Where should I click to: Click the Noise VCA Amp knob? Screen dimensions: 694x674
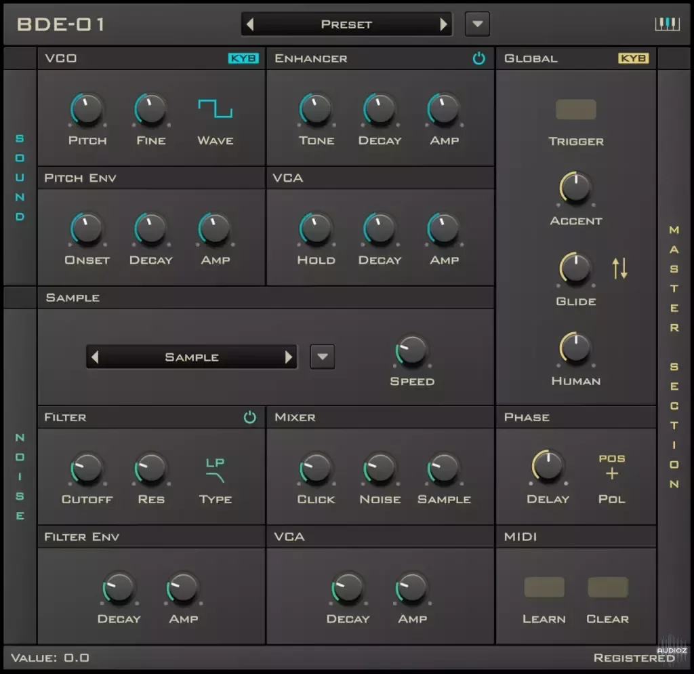point(411,588)
